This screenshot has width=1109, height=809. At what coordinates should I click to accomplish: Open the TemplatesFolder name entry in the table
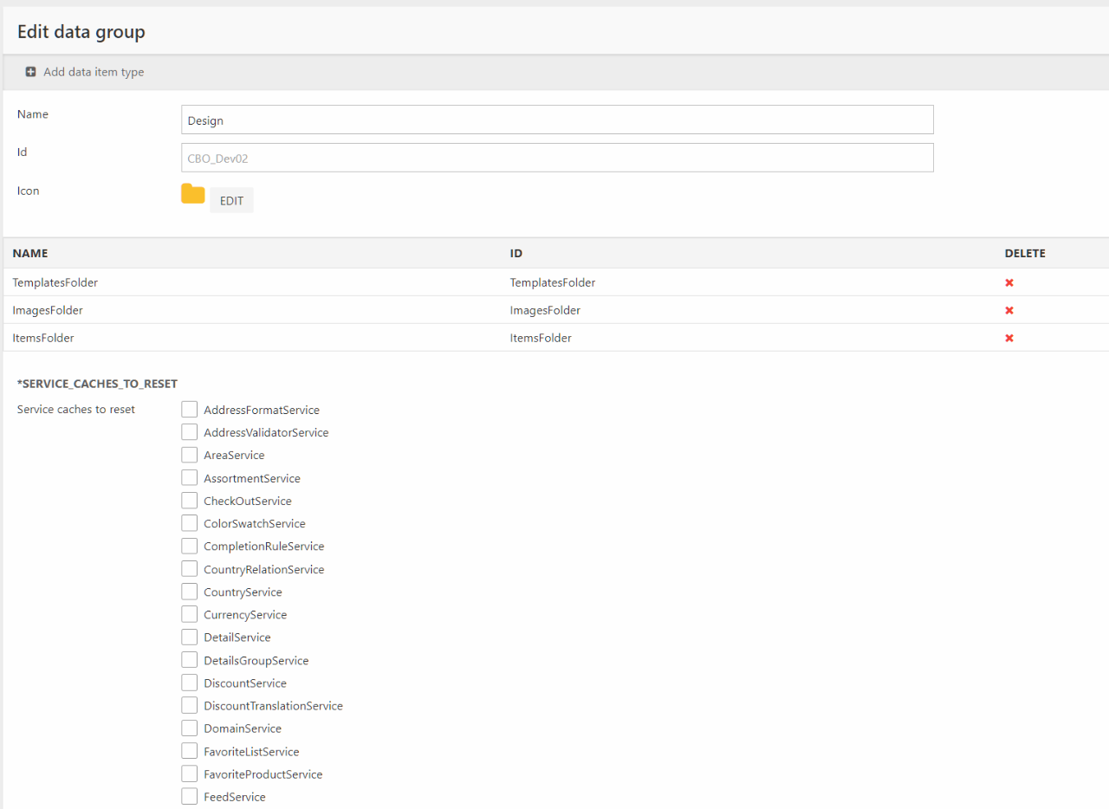[55, 282]
